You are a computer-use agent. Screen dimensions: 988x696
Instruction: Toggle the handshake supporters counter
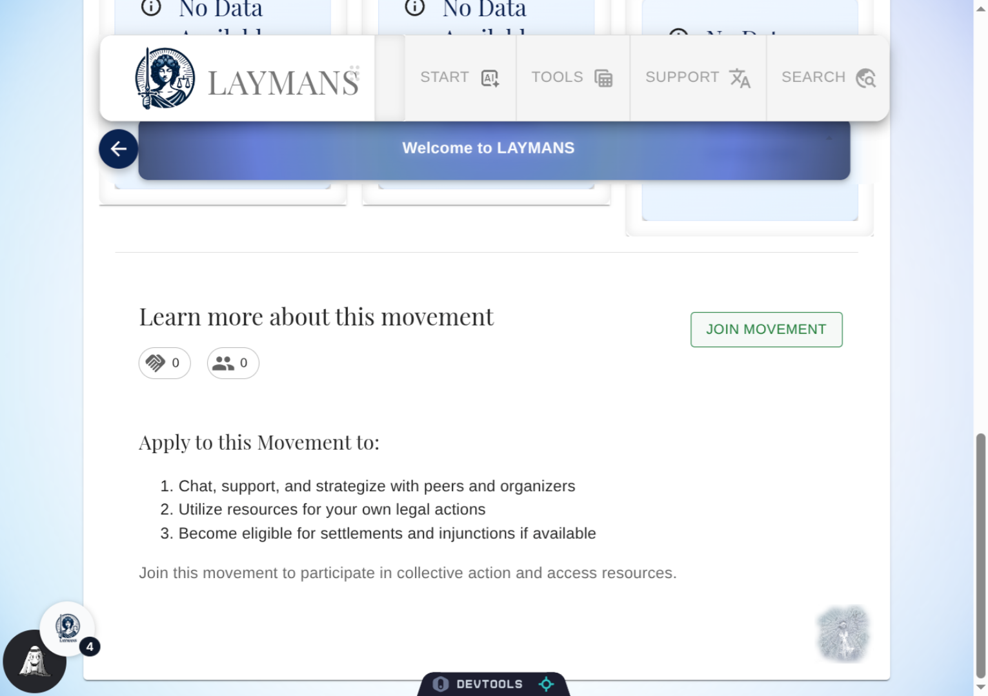(x=164, y=363)
